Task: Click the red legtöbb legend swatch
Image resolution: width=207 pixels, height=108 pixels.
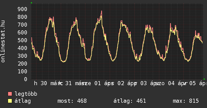Action: (x=10, y=94)
